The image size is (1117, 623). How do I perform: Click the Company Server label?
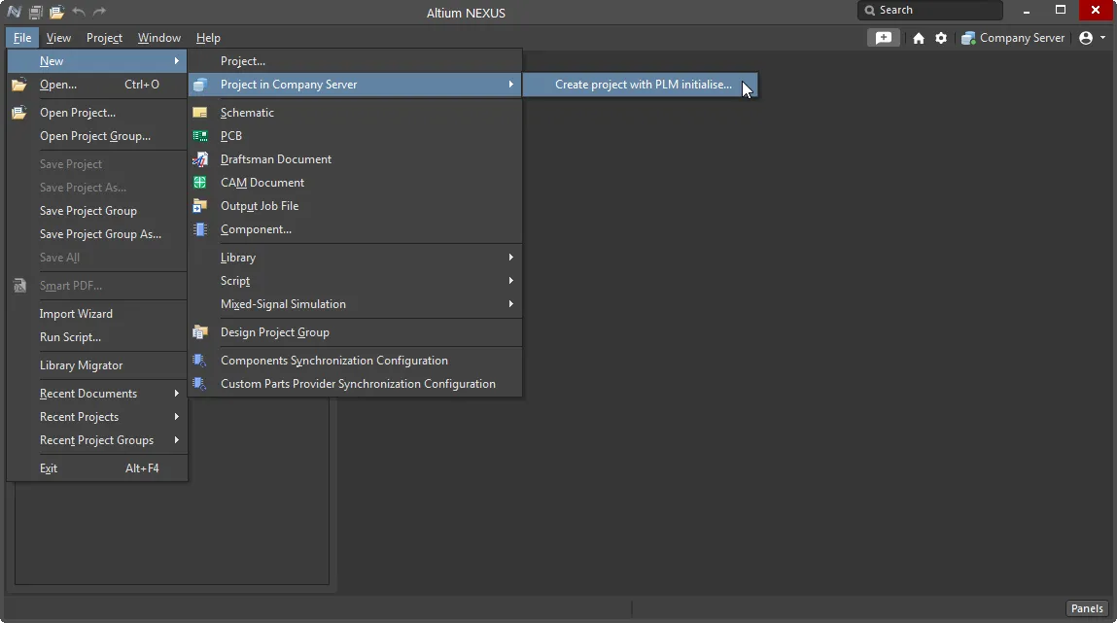tap(1022, 38)
